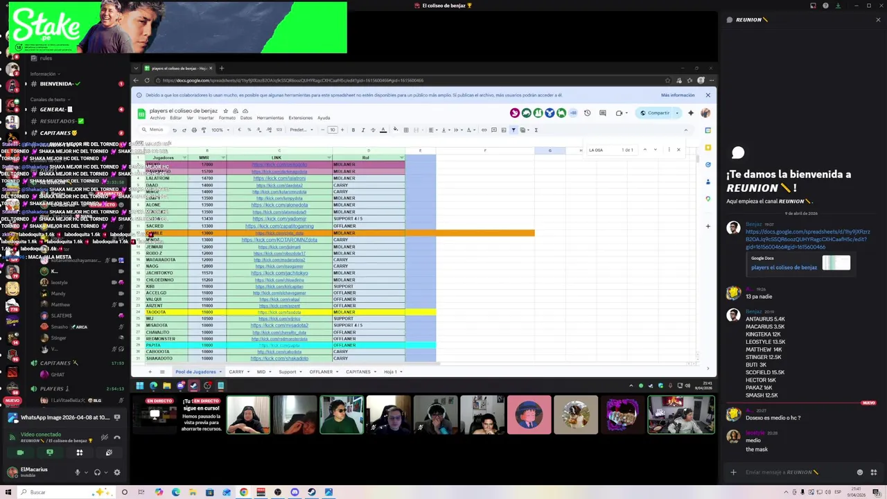This screenshot has height=499, width=887.
Task: Open the Discord soundboard button
Action: (x=109, y=453)
